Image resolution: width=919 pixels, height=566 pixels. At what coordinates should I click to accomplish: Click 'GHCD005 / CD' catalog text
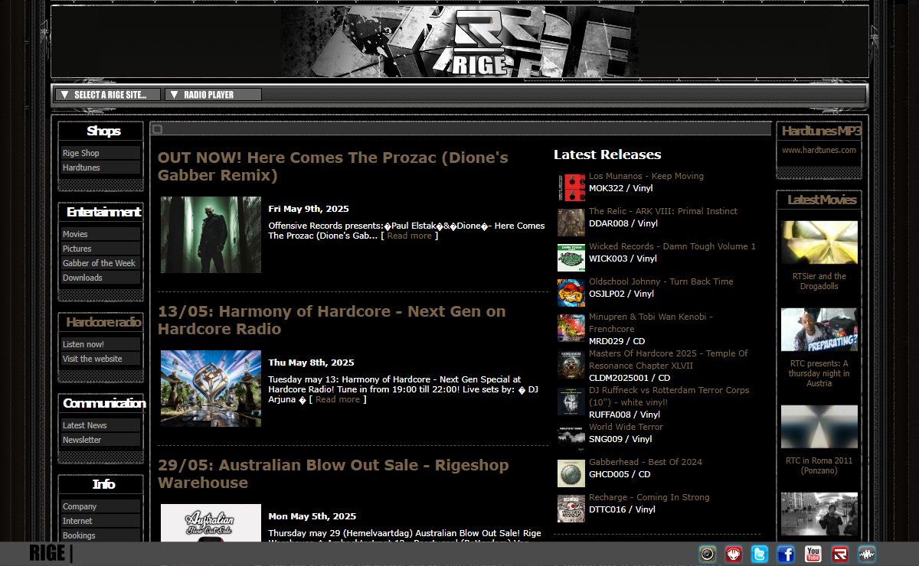(x=620, y=474)
